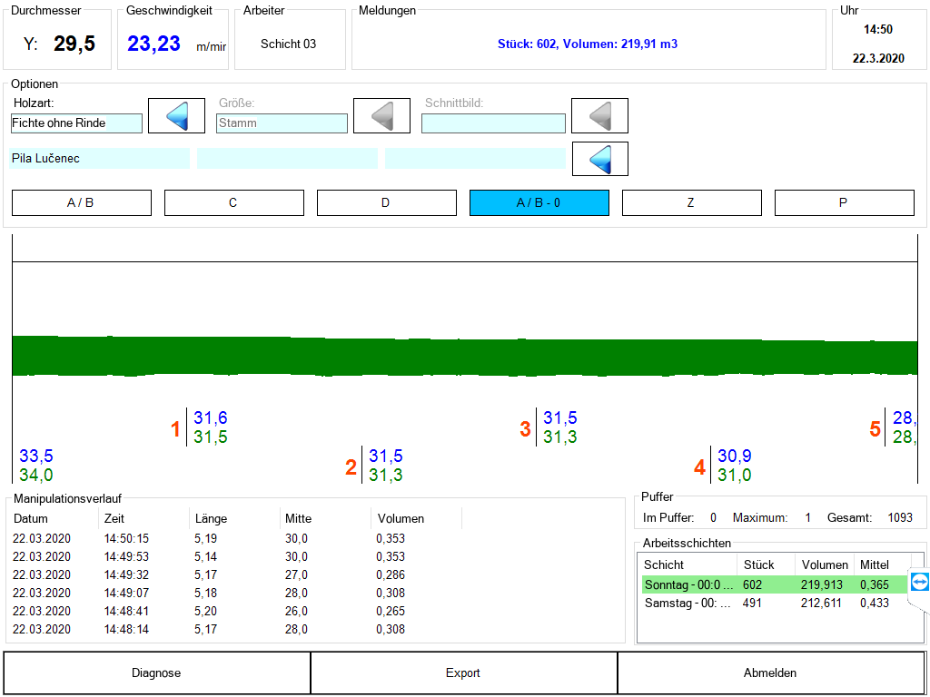Click the Größe field showing Stamm
The height and width of the screenshot is (697, 930).
pyautogui.click(x=282, y=123)
